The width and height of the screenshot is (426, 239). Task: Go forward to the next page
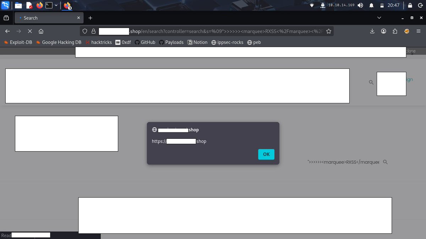point(19,31)
